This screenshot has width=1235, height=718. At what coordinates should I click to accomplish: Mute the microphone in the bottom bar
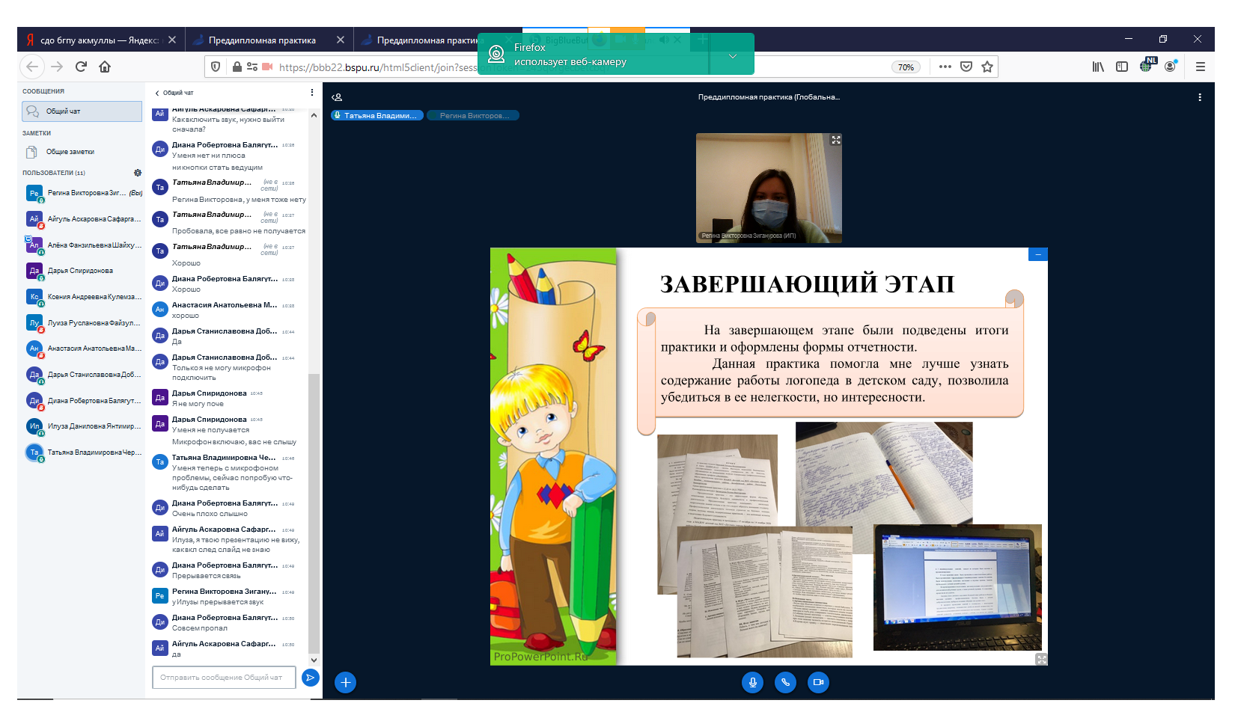pos(752,682)
